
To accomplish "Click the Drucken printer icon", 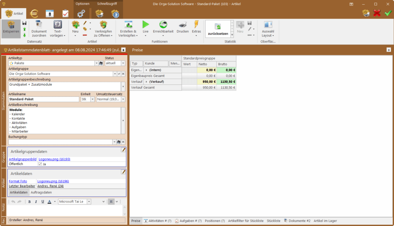I will [183, 27].
